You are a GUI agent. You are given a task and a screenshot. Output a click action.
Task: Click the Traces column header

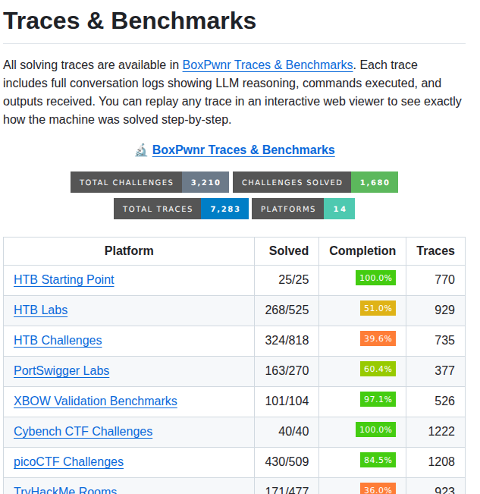[435, 251]
